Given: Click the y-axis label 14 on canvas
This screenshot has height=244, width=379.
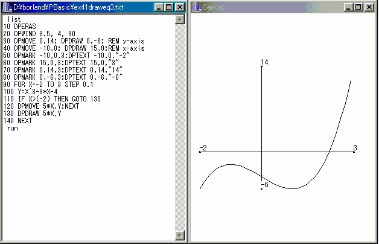Looking at the screenshot, I should 264,62.
